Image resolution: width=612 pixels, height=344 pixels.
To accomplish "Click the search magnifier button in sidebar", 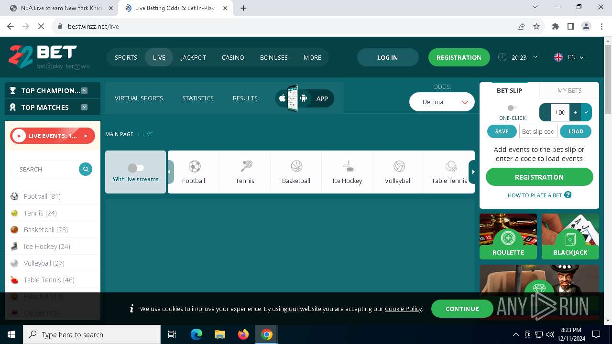I will tap(86, 169).
